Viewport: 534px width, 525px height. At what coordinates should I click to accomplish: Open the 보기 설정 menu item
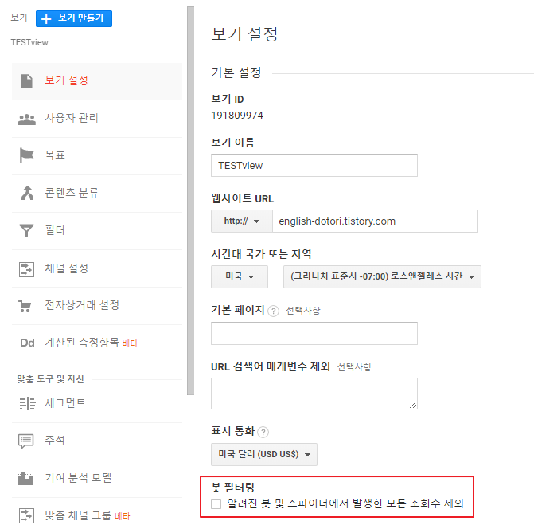point(97,81)
